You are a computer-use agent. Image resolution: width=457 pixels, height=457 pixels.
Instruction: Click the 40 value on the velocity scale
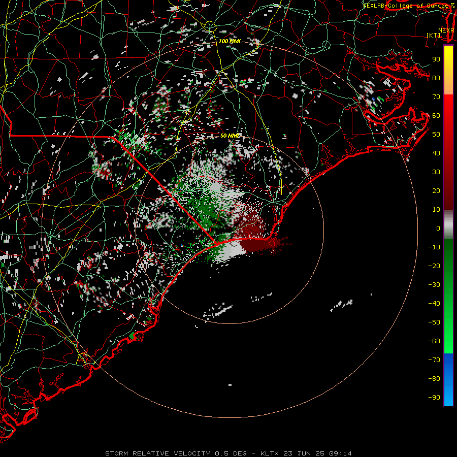point(436,153)
